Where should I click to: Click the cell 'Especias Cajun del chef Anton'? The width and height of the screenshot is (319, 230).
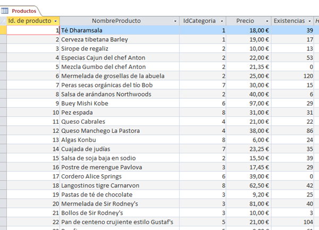(120, 58)
